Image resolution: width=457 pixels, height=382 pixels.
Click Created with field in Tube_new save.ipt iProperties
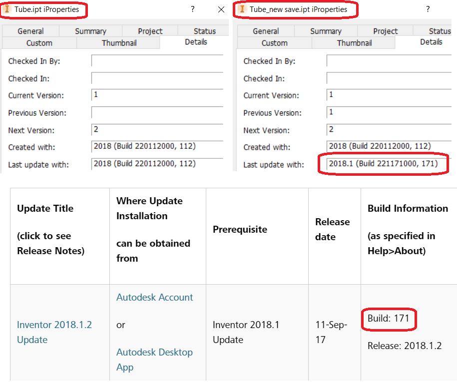[389, 147]
